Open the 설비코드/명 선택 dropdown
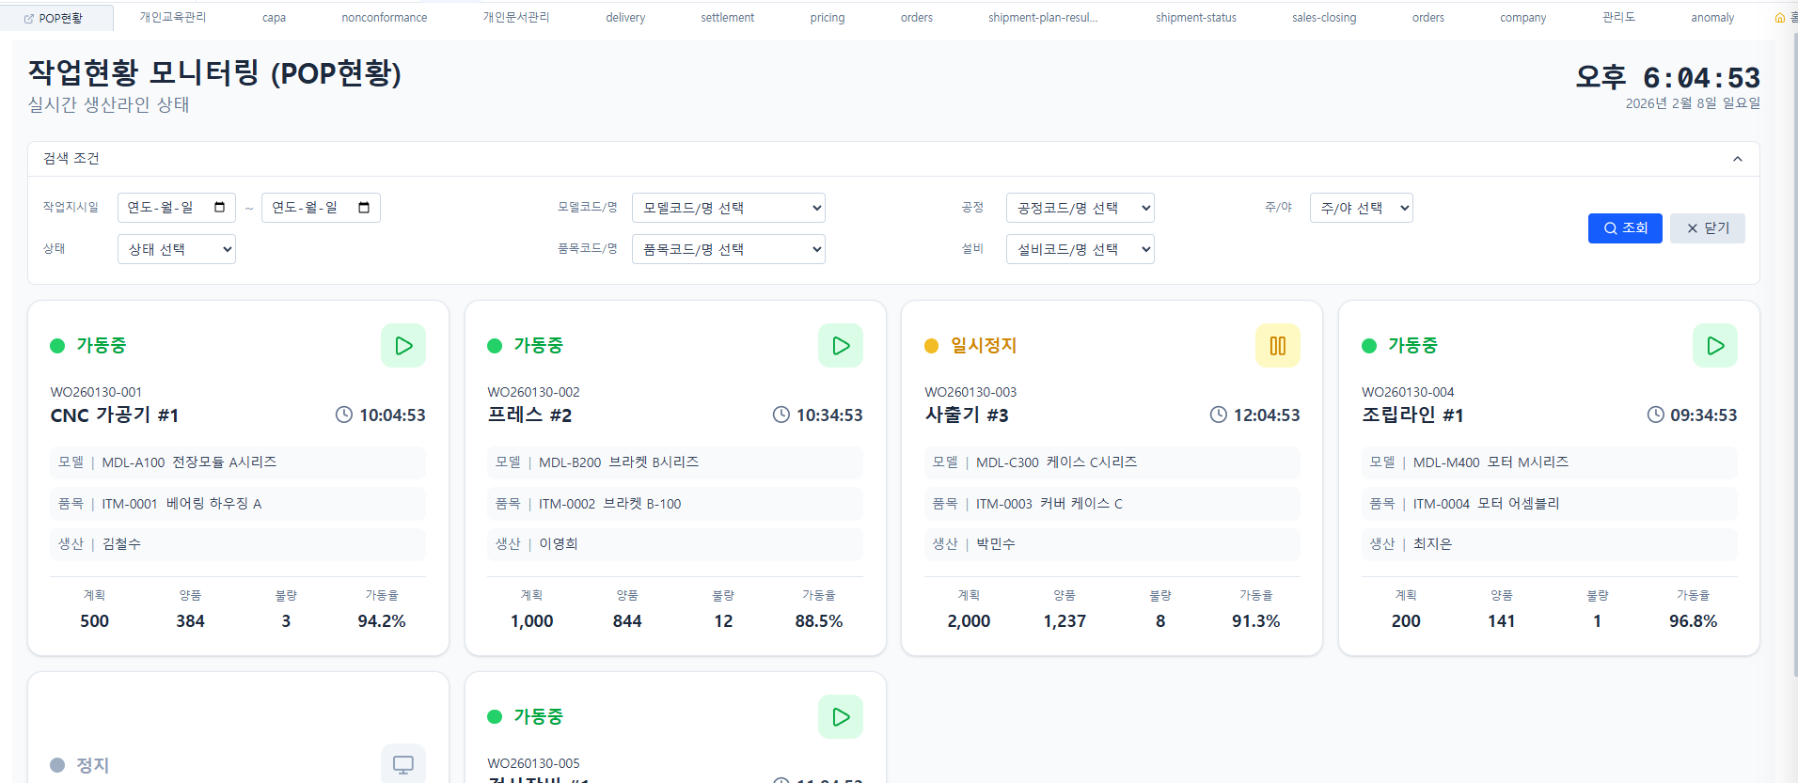The width and height of the screenshot is (1798, 783). [x=1080, y=249]
